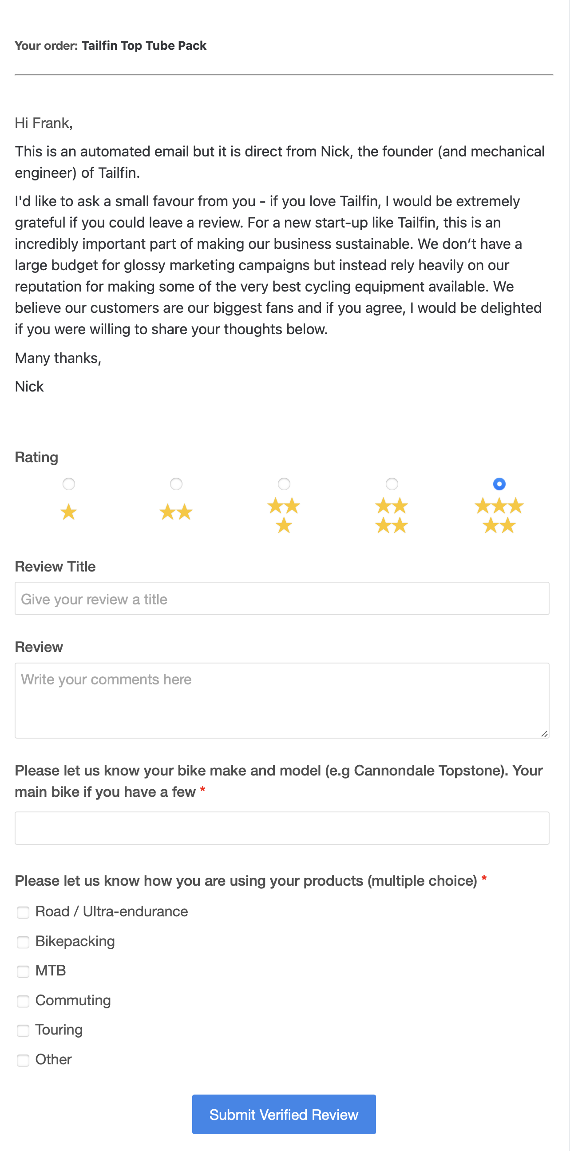Check the Road / Ultra-endurance checkbox
The height and width of the screenshot is (1151, 570).
tap(23, 912)
